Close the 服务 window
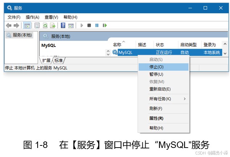Image resolution: width=230 pixels, height=157 pixels. point(221,8)
